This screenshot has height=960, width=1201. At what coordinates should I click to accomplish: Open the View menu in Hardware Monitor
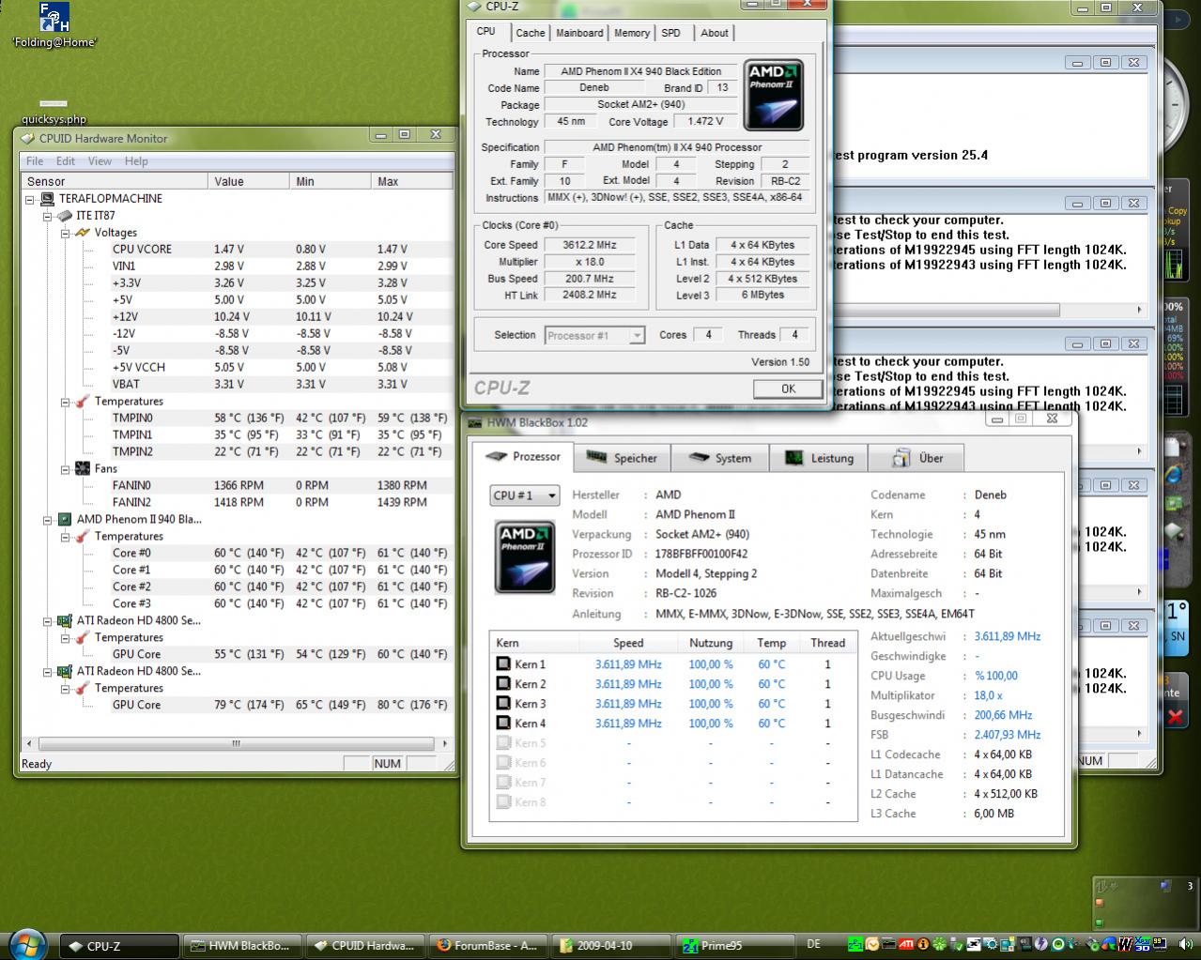[100, 160]
